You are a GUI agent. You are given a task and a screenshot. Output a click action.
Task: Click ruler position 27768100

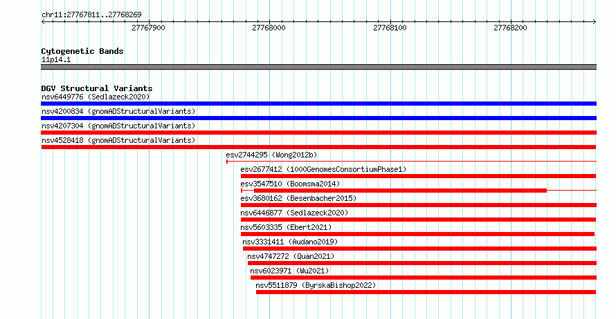click(x=390, y=28)
